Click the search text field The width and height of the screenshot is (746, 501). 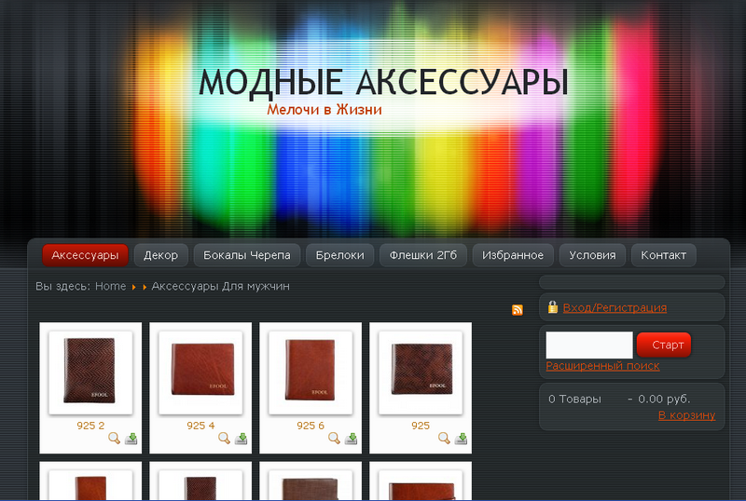click(589, 345)
